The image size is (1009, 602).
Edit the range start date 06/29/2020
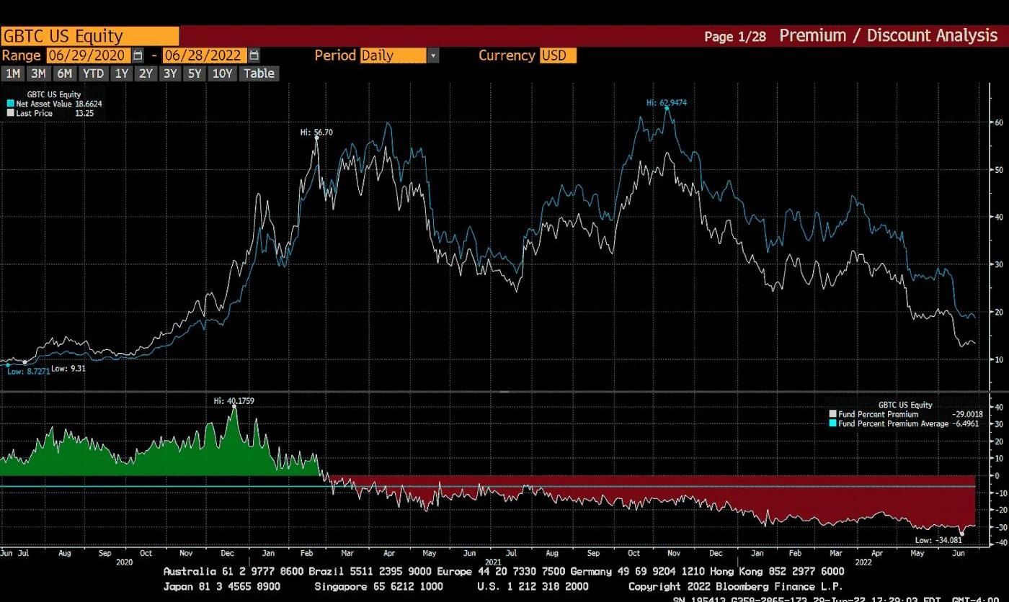(x=88, y=55)
